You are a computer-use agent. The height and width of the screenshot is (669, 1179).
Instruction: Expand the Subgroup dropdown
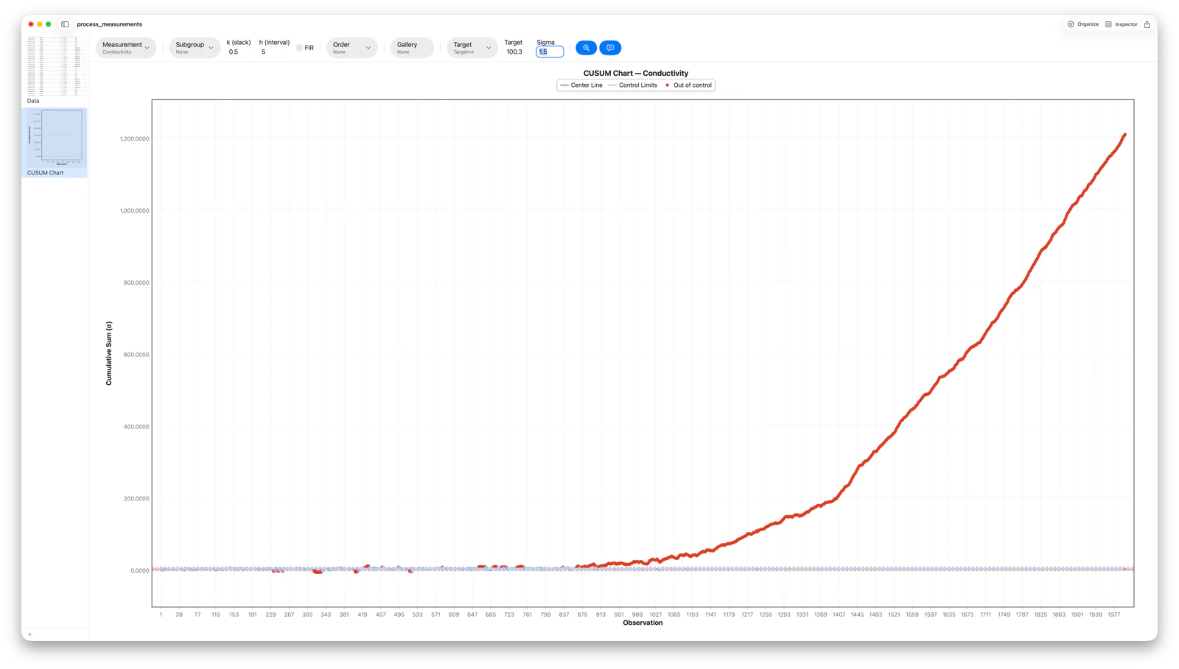pos(195,48)
